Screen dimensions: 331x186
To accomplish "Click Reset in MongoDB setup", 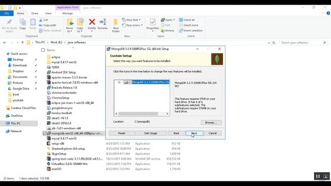I will pyautogui.click(x=122, y=133).
